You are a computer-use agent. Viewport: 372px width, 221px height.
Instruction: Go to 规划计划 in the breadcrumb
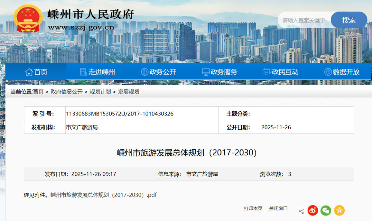click(100, 91)
